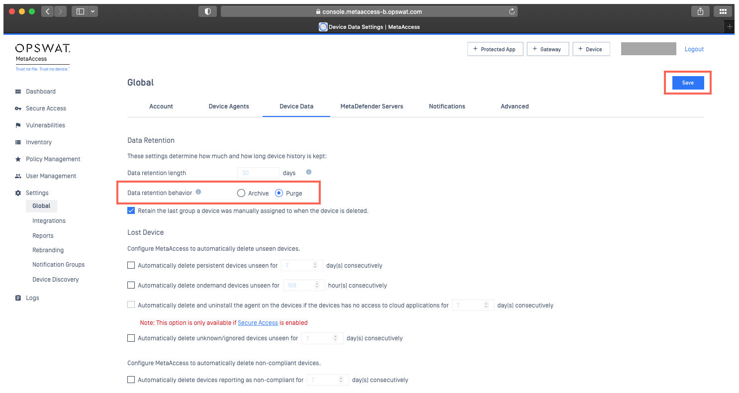Go back using Safari back arrow

[x=48, y=11]
